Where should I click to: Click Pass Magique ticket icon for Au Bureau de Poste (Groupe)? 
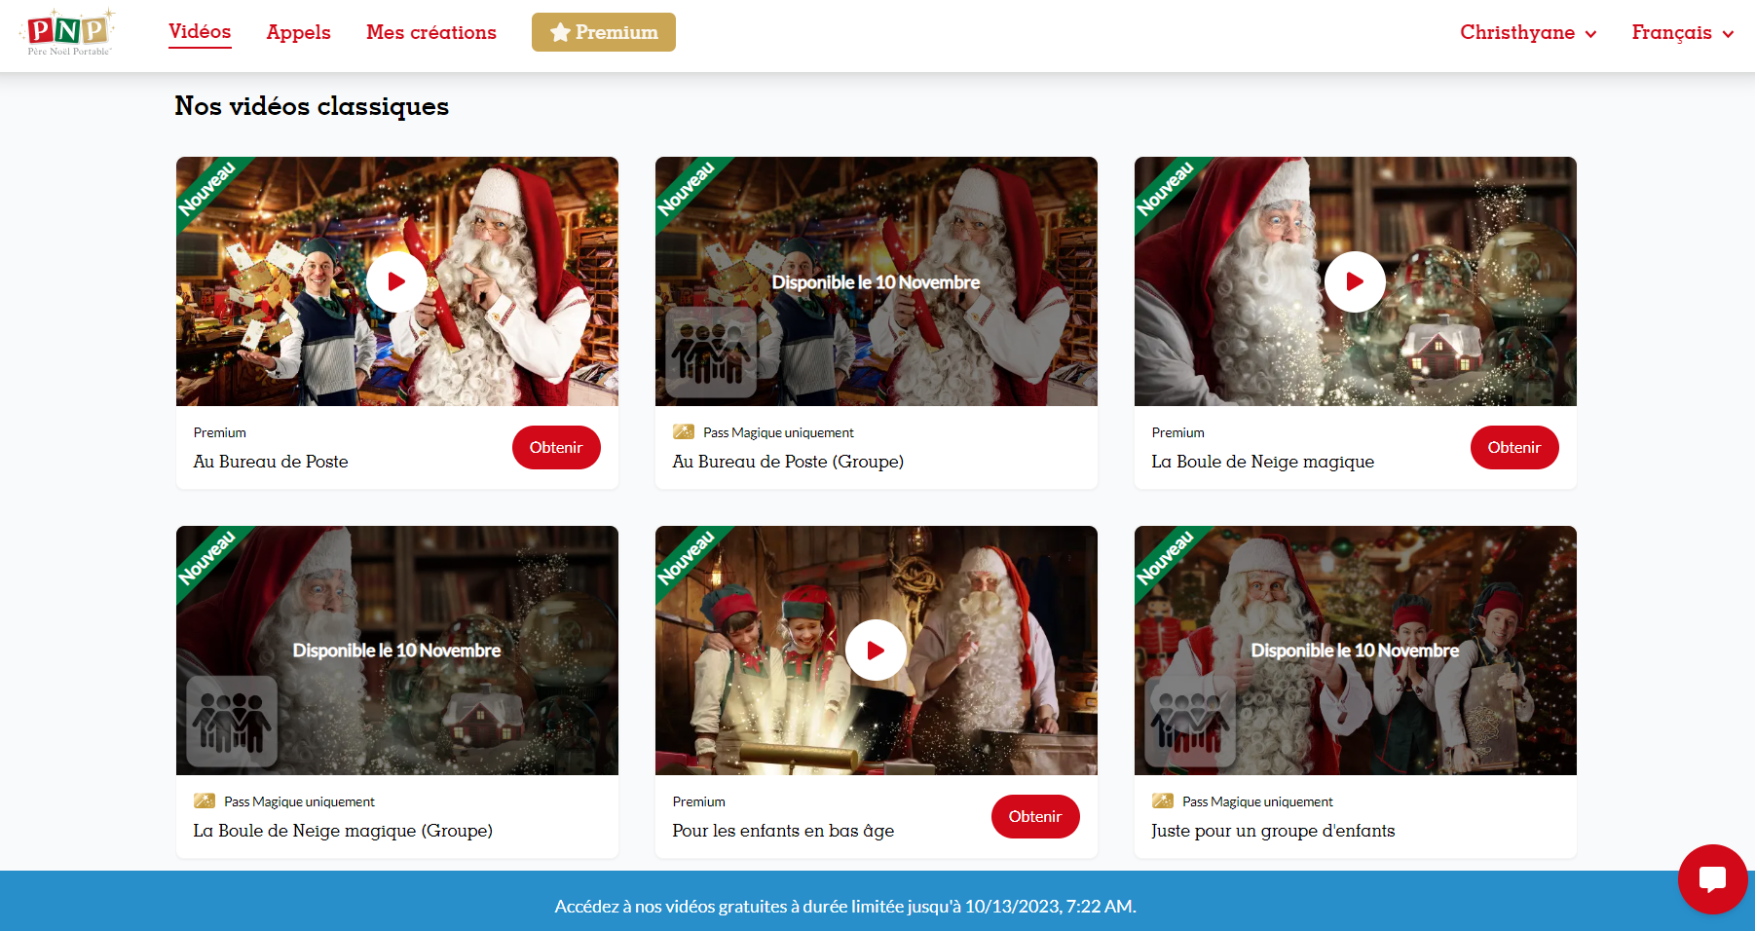coord(684,431)
